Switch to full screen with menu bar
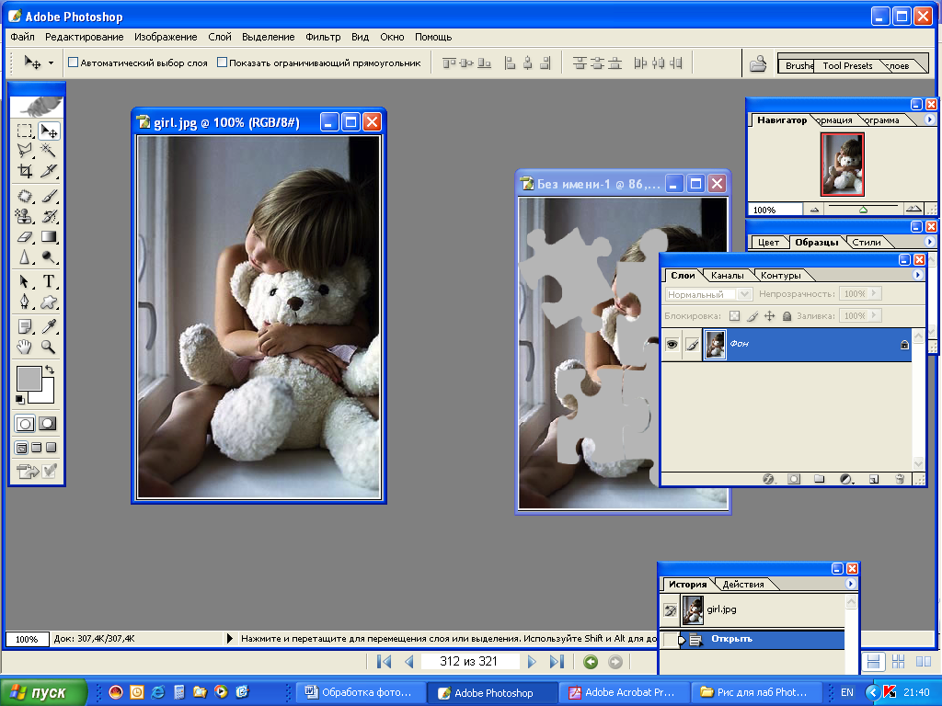The height and width of the screenshot is (706, 942). (x=37, y=448)
